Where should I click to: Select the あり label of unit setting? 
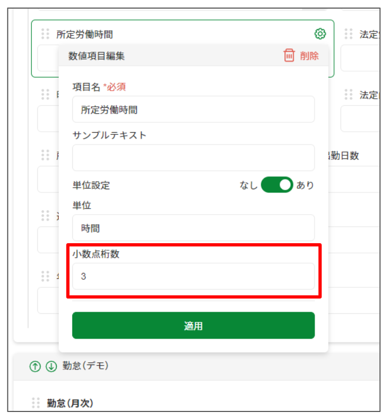point(305,185)
